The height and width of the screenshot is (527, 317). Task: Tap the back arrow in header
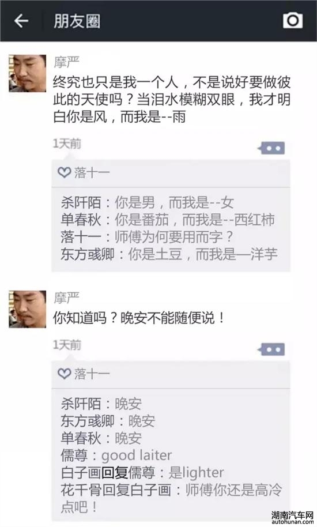tap(21, 21)
